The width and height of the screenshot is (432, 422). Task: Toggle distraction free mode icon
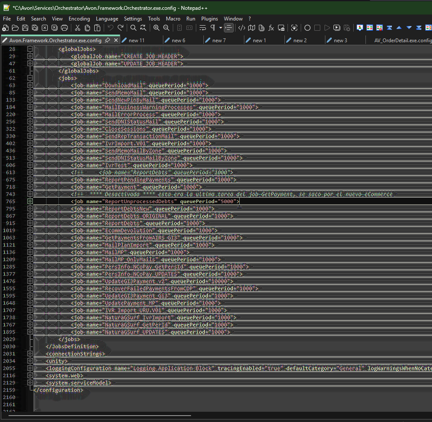click(294, 28)
